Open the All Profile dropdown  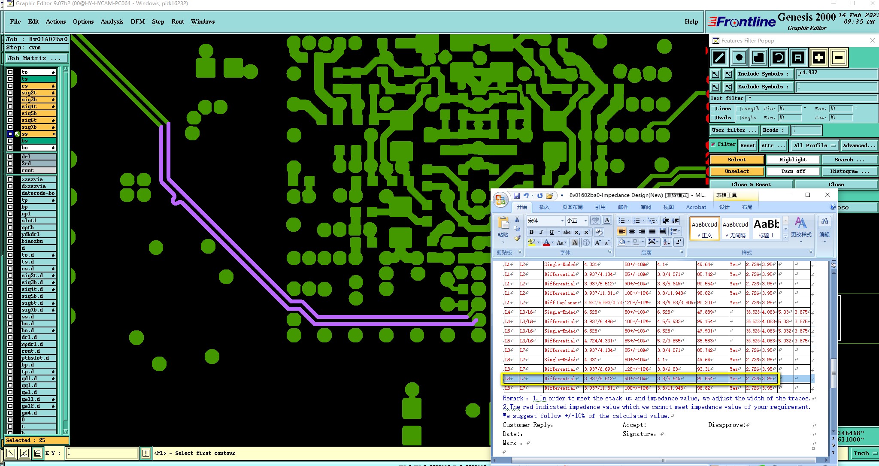click(815, 145)
